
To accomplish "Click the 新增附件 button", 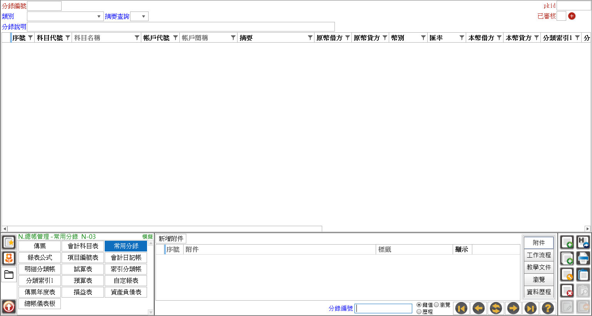I will (x=171, y=239).
